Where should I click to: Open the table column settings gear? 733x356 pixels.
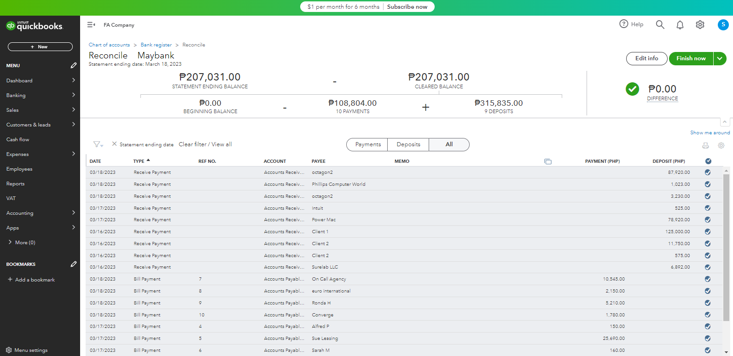721,145
